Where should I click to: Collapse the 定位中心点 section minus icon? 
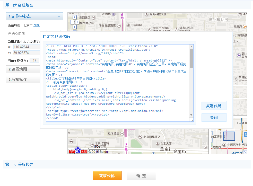point(59,16)
